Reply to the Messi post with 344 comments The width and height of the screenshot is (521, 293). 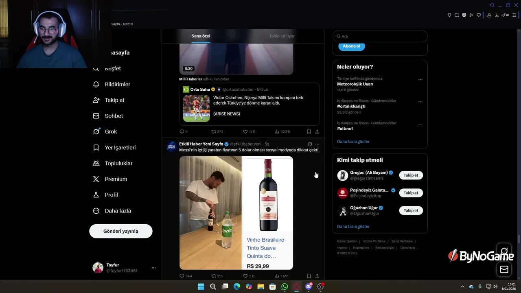tap(186, 276)
